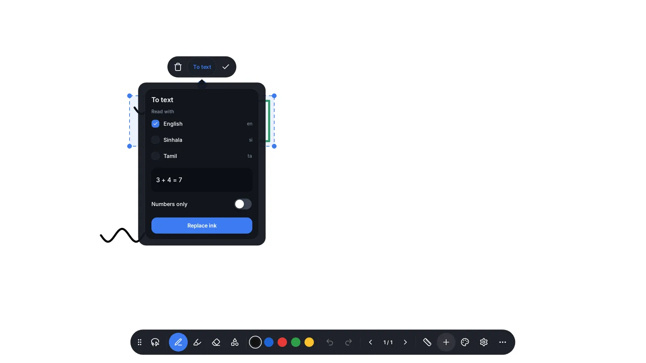
Task: Open the To text pill button
Action: click(202, 67)
